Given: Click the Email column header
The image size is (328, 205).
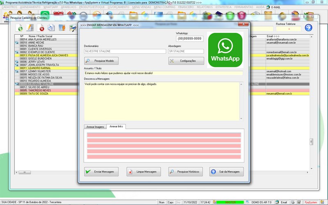Looking at the screenshot, I should pos(273,36).
